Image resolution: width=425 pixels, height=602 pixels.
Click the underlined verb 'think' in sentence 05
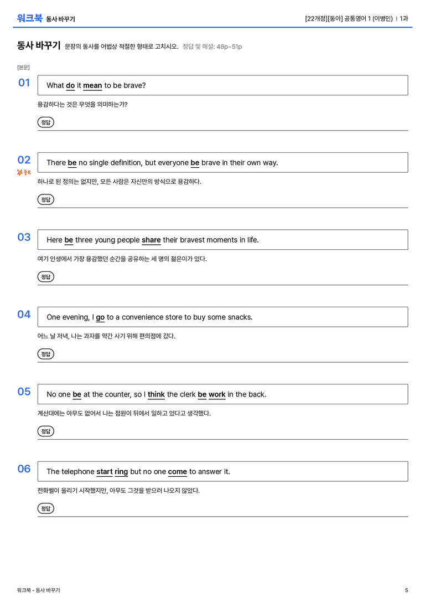tap(156, 394)
